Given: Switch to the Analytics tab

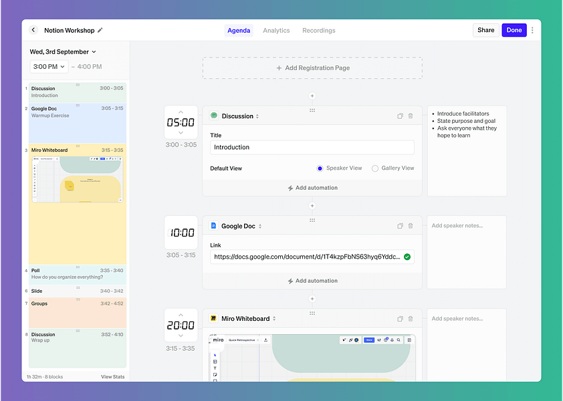Looking at the screenshot, I should [276, 31].
